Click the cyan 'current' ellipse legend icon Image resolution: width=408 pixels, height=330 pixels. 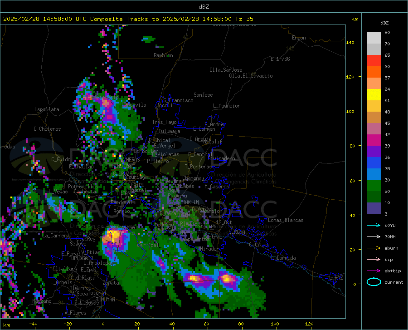374,282
